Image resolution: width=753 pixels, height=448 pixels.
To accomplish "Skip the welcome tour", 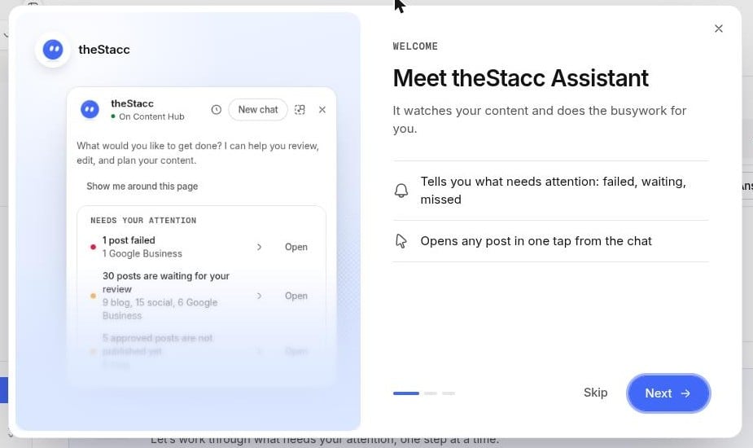I will click(596, 393).
